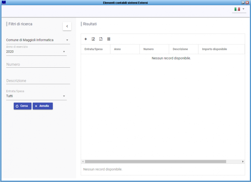Click the plus icon to add record

click(86, 39)
